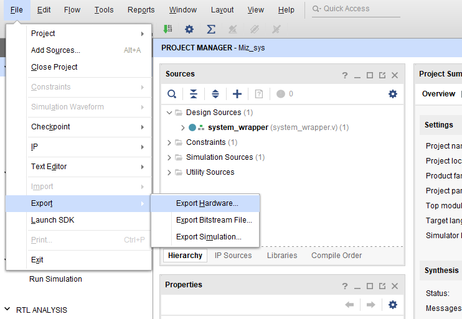Image resolution: width=462 pixels, height=319 pixels.
Task: Collapse all in Sources panel
Action: point(194,94)
